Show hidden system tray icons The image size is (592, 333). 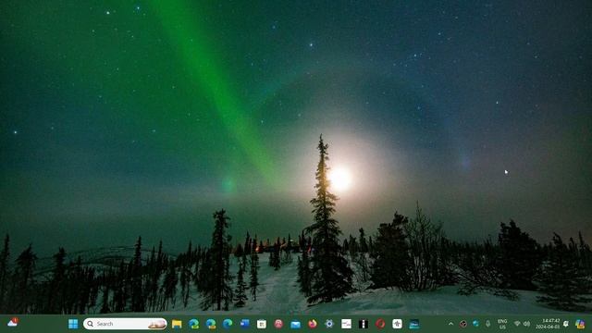(x=450, y=324)
